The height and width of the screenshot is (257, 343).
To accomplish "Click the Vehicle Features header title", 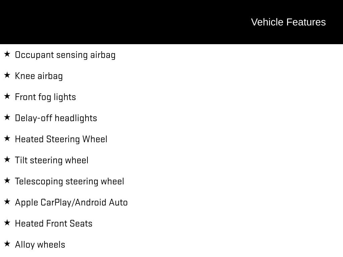I will (288, 22).
